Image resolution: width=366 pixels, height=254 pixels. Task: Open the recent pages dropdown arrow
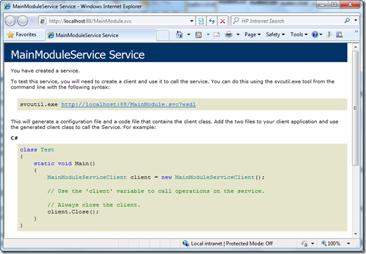pos(32,21)
